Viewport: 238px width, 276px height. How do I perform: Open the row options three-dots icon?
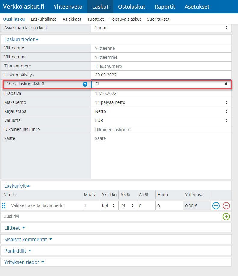click(216, 206)
